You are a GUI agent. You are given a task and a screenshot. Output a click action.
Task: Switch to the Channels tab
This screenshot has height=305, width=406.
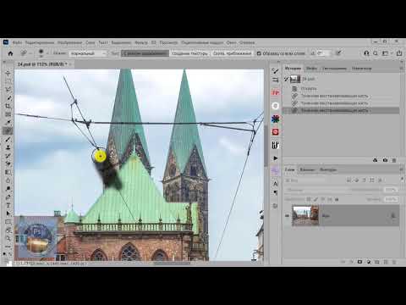click(307, 169)
